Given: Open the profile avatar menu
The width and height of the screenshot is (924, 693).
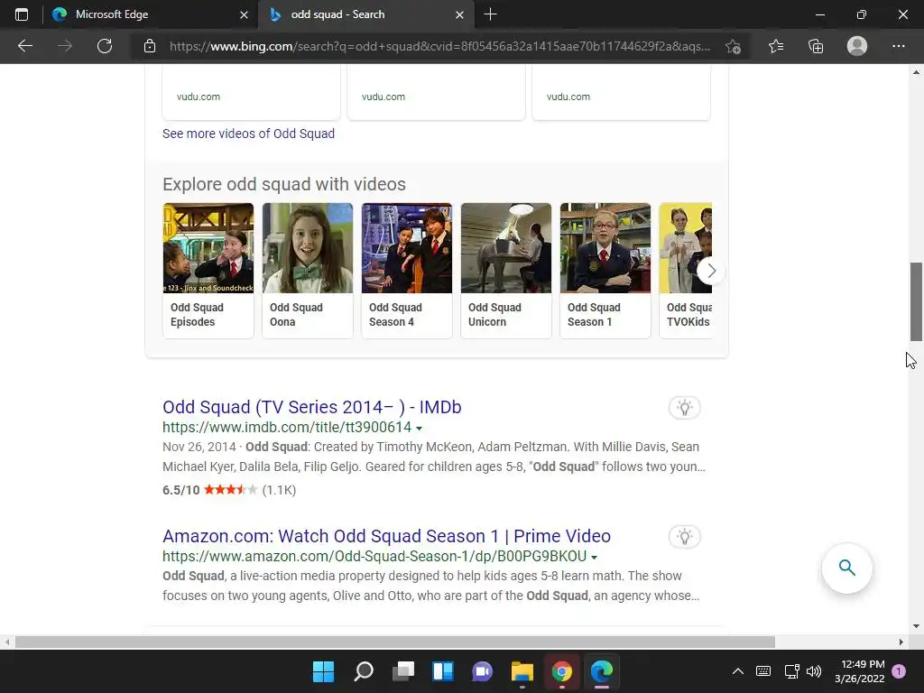Looking at the screenshot, I should [x=857, y=46].
